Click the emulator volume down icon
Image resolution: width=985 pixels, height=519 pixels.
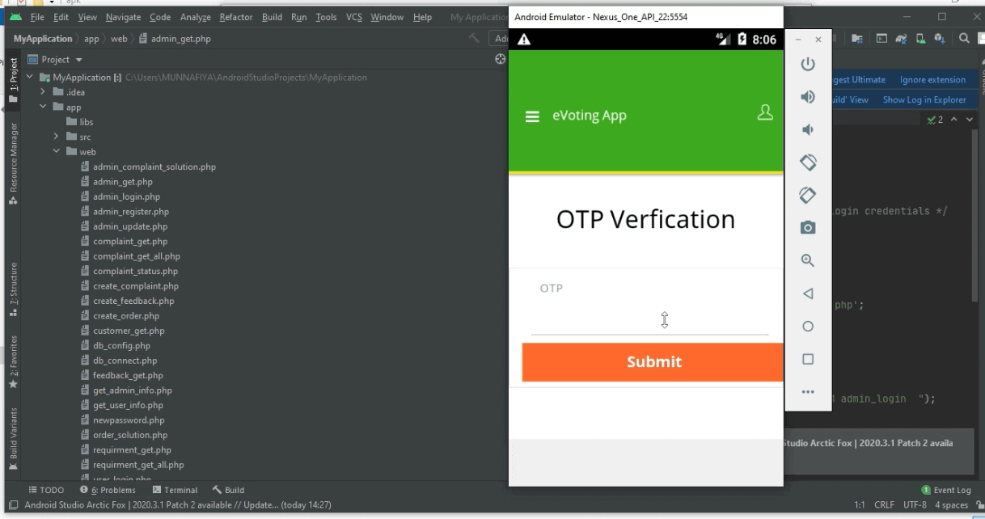coord(807,130)
